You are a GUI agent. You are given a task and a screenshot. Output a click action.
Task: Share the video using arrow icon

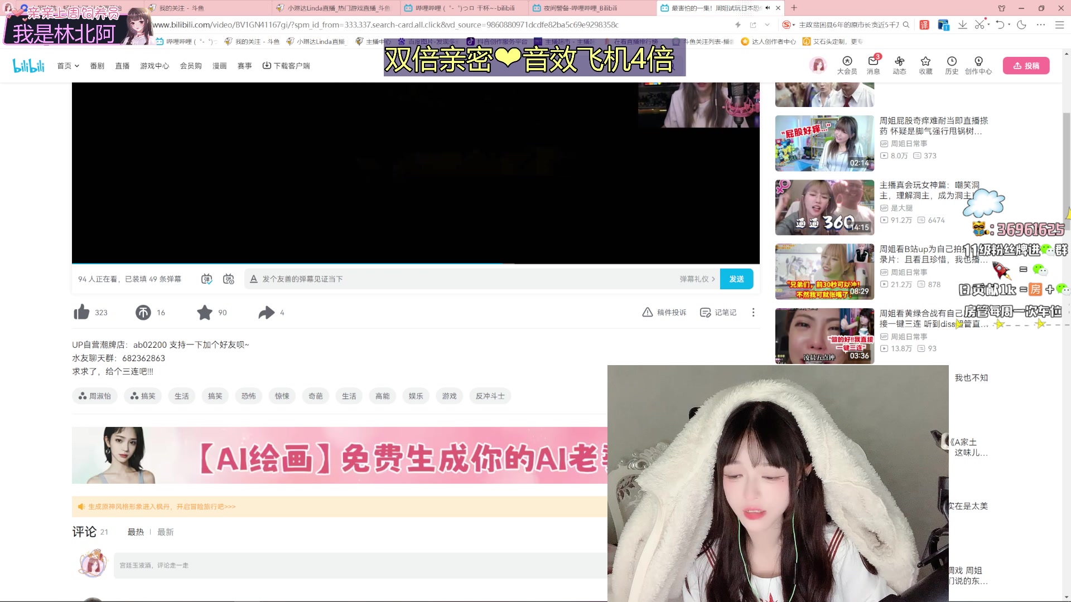[x=267, y=312]
